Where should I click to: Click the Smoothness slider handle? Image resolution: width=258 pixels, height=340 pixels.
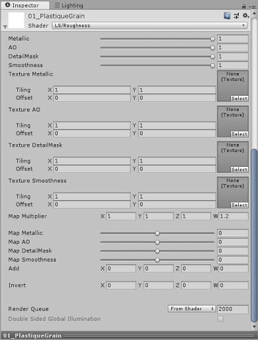(212, 66)
